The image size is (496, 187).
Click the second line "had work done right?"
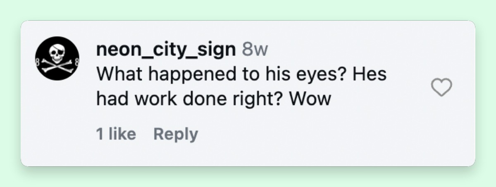[190, 99]
